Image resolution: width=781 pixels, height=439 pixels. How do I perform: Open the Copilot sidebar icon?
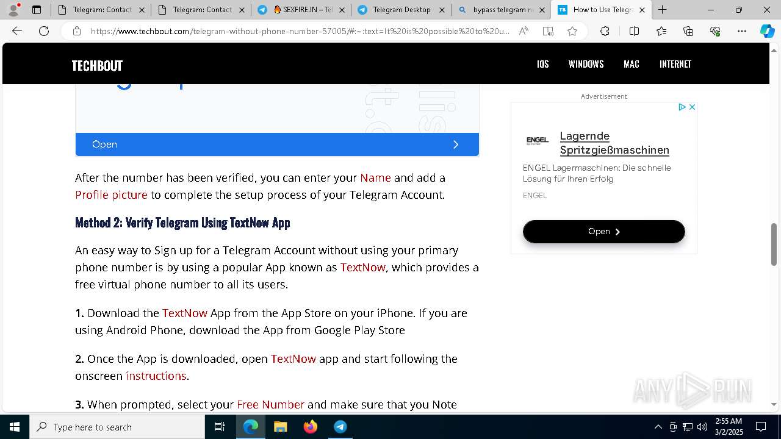[767, 31]
